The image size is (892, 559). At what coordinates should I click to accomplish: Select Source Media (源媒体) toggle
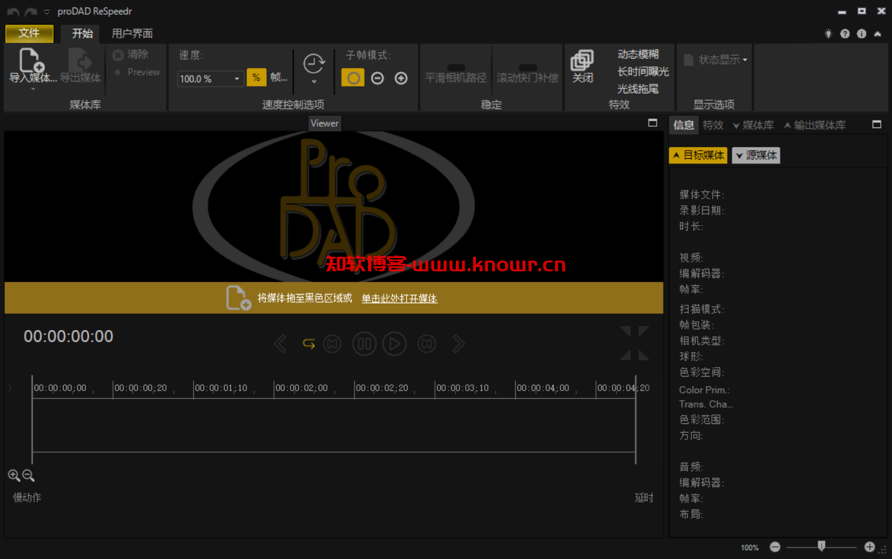756,155
